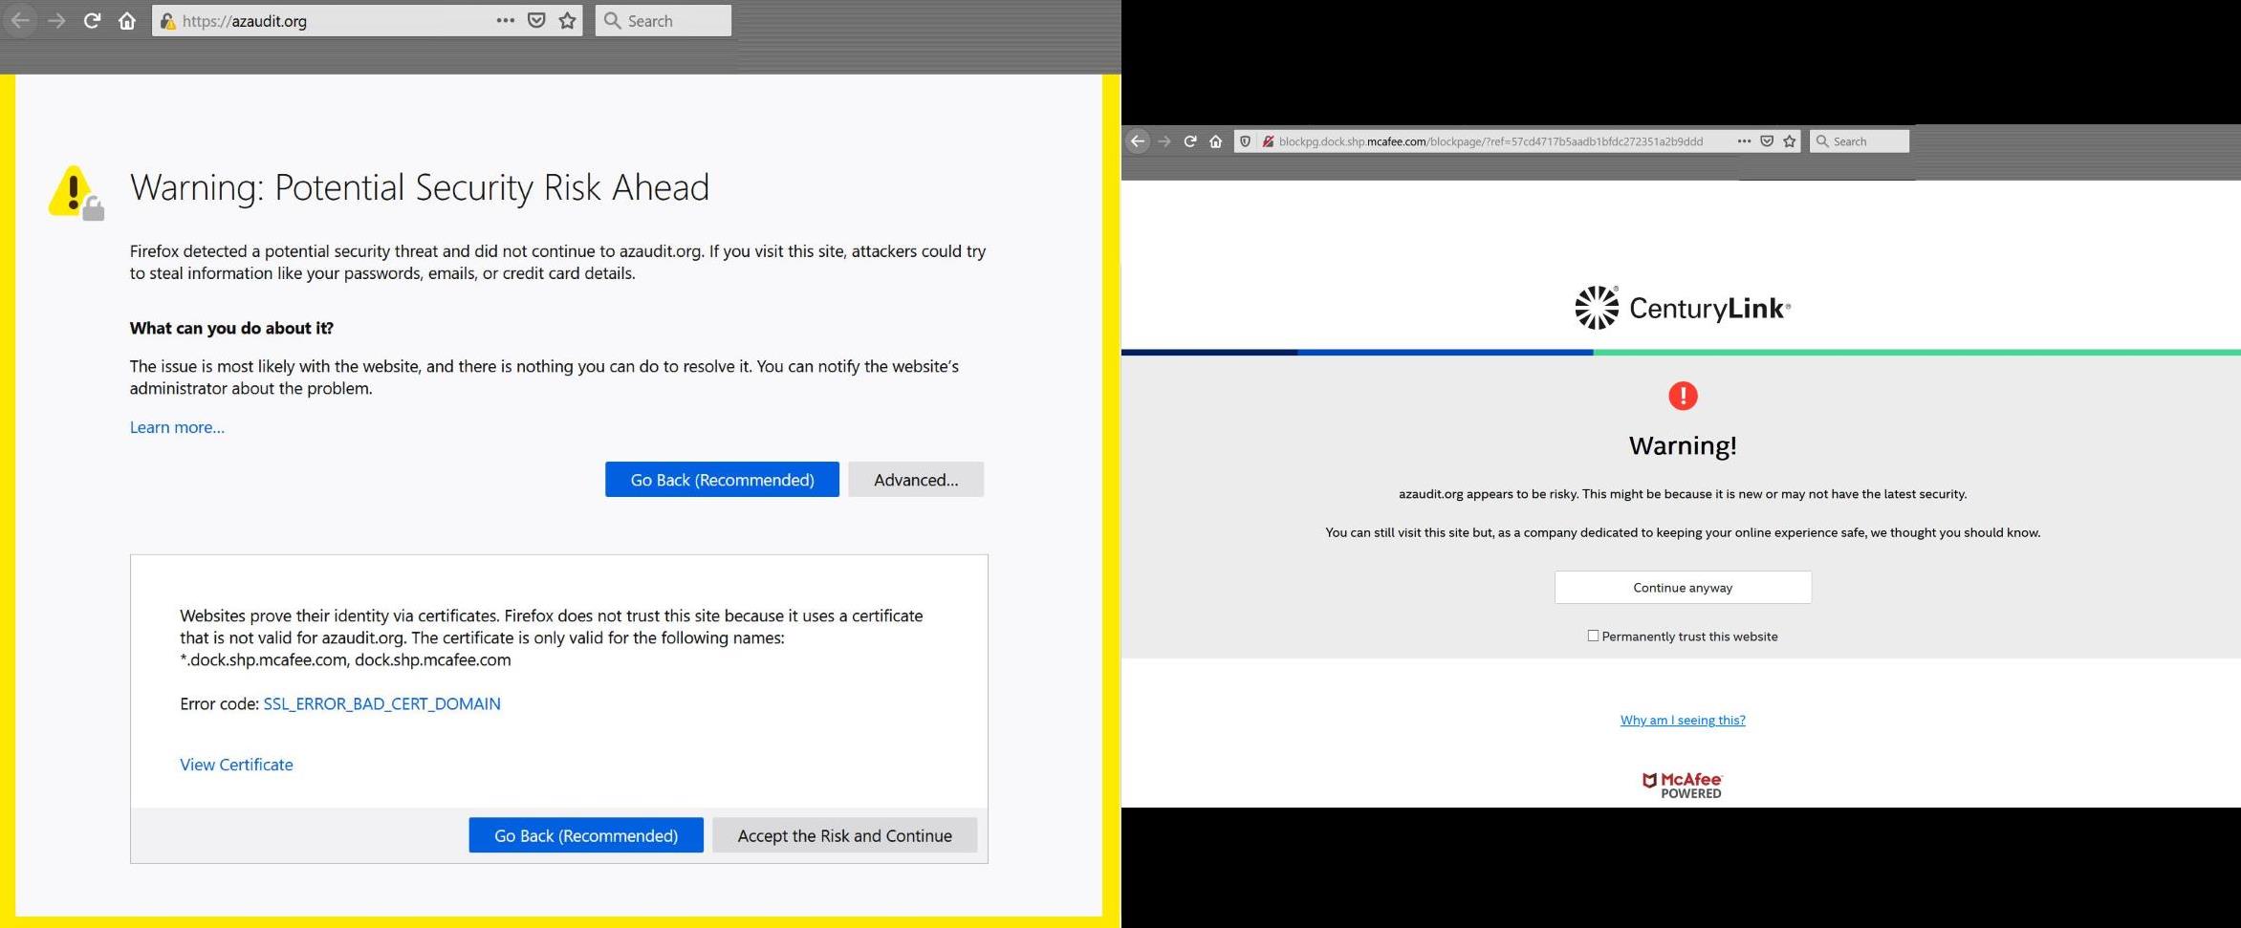Click Home icon in right browser window
The image size is (2241, 928).
point(1216,141)
